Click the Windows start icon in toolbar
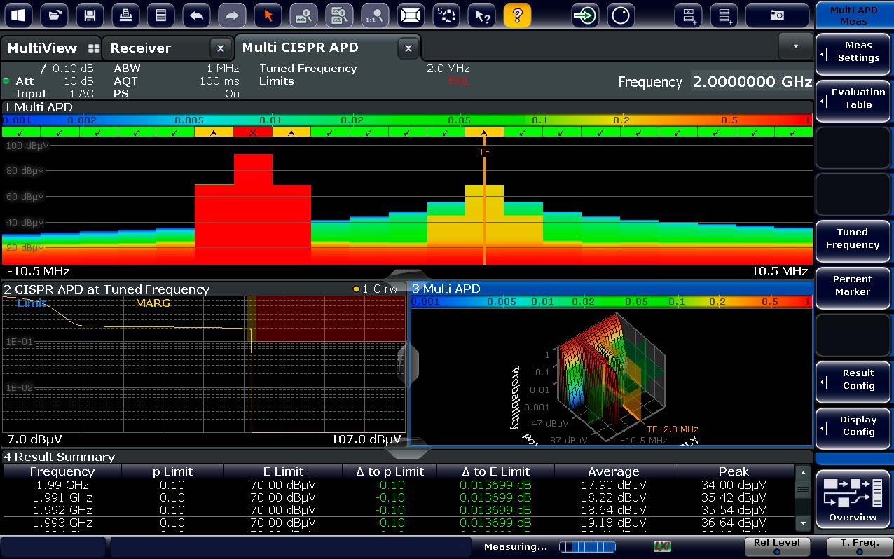This screenshot has width=894, height=559. click(19, 15)
